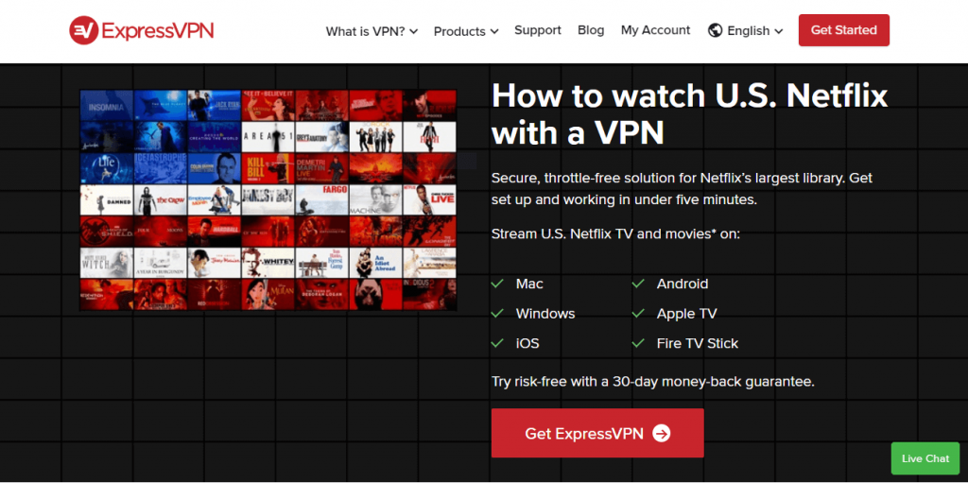This screenshot has width=968, height=483.
Task: Click the Taking of Deborah Logan poster
Action: pos(321,294)
